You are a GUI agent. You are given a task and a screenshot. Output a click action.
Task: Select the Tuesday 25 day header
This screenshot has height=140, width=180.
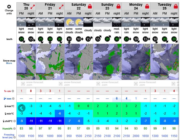click(165, 6)
